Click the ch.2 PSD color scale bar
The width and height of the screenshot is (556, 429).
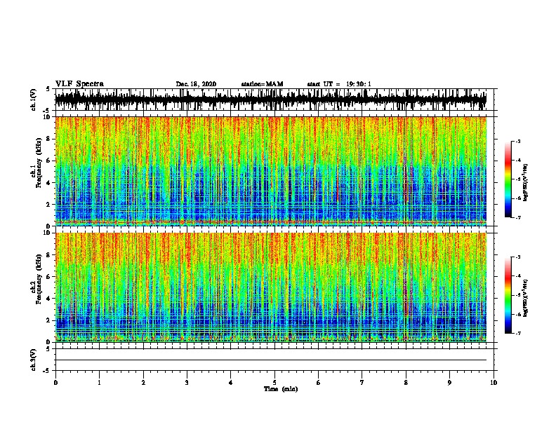[x=508, y=295]
